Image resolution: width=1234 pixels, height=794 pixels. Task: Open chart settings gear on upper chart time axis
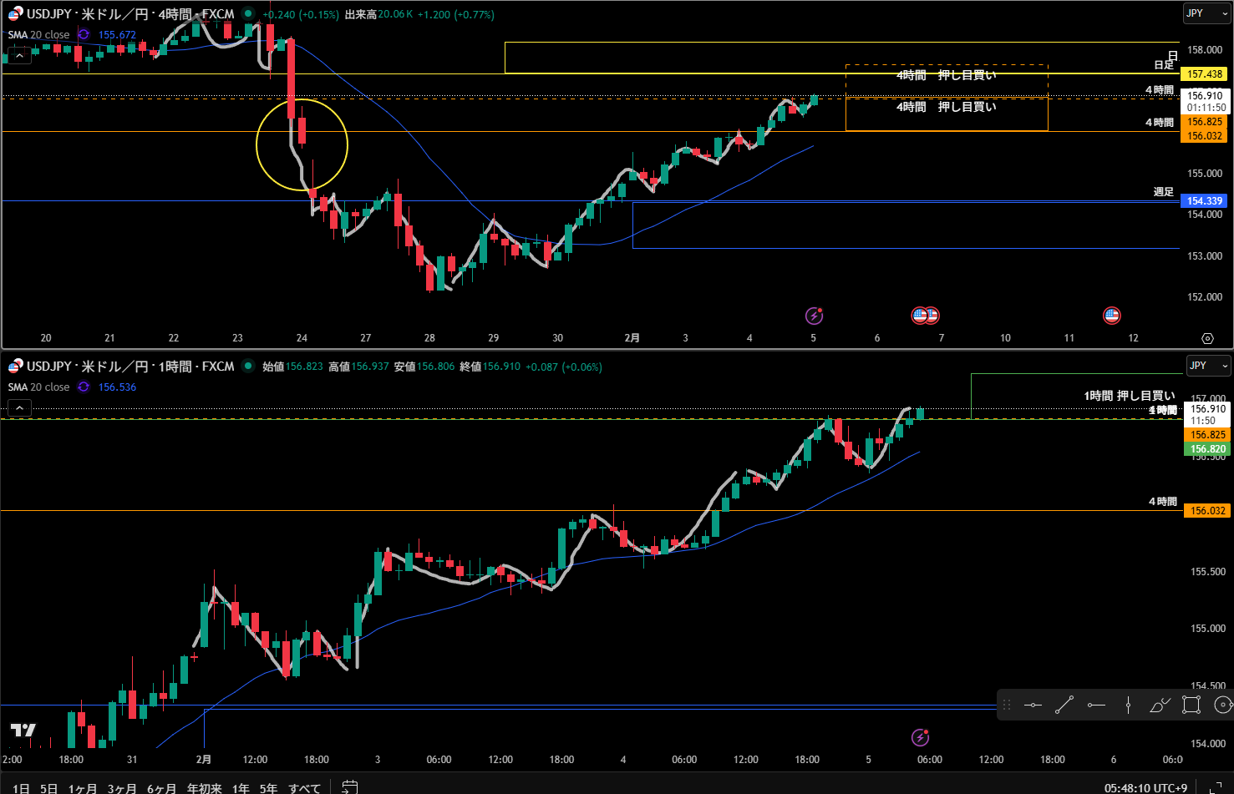pyautogui.click(x=1207, y=338)
